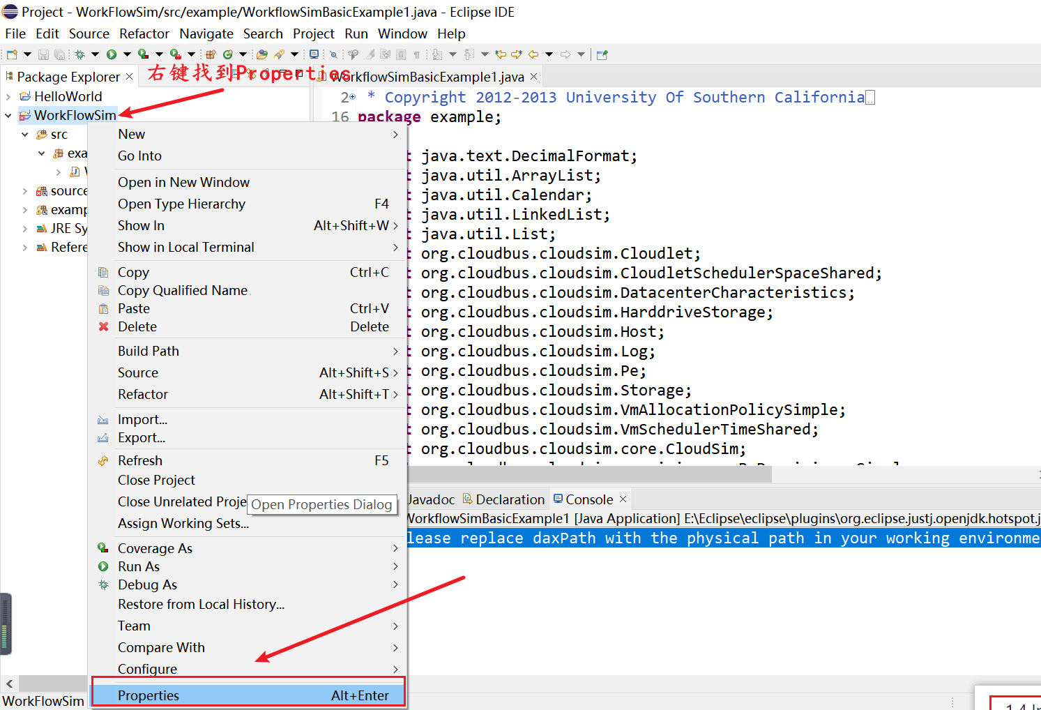Select the HelloWorld project in Package Explorer
The width and height of the screenshot is (1041, 710).
click(61, 96)
